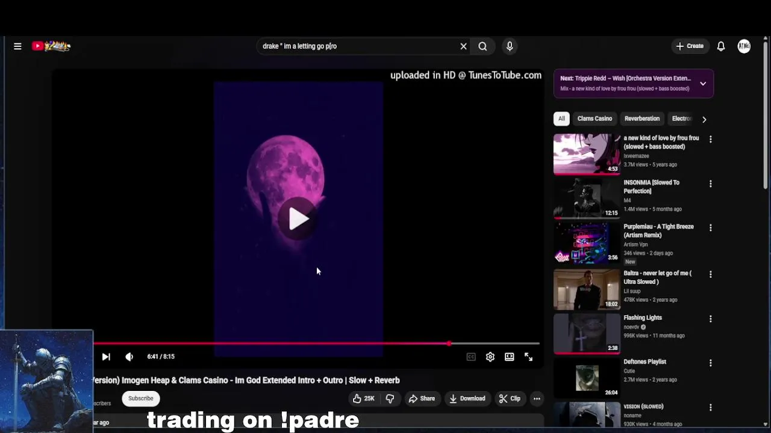Image resolution: width=771 pixels, height=433 pixels.
Task: Create a Clip of the video
Action: click(510, 399)
